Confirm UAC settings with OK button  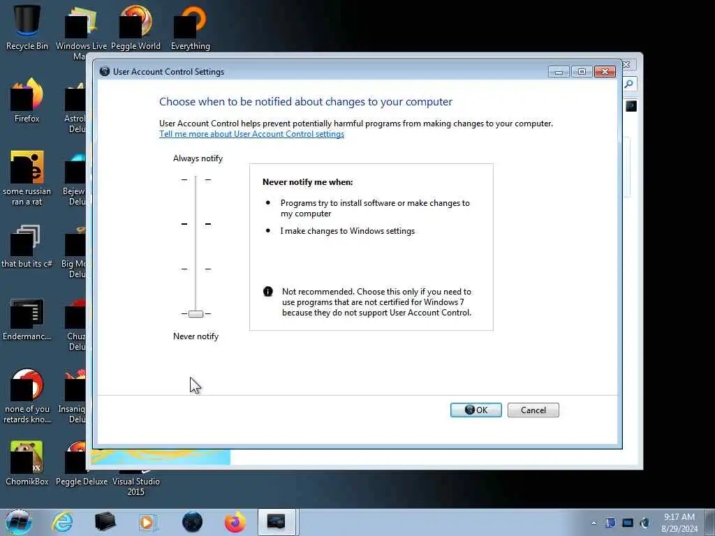[x=476, y=410]
